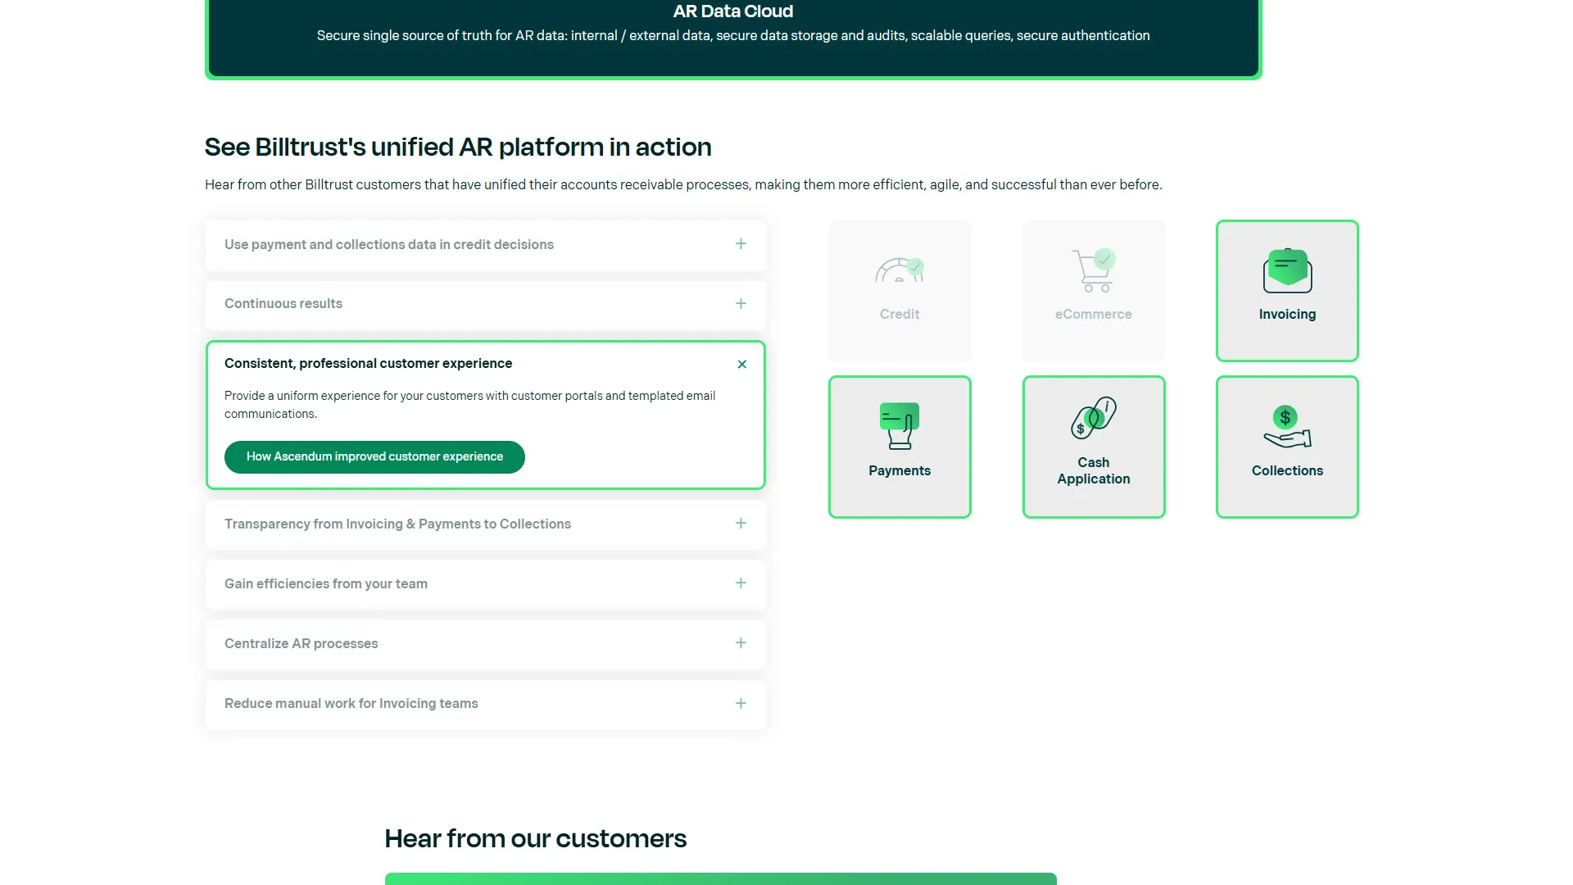
Task: Expand 'Transparency from Invoicing & Payments' plus icon
Action: click(x=741, y=524)
